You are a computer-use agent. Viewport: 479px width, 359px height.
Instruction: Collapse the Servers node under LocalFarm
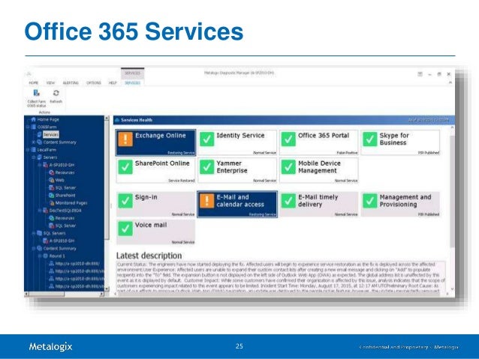(34, 157)
